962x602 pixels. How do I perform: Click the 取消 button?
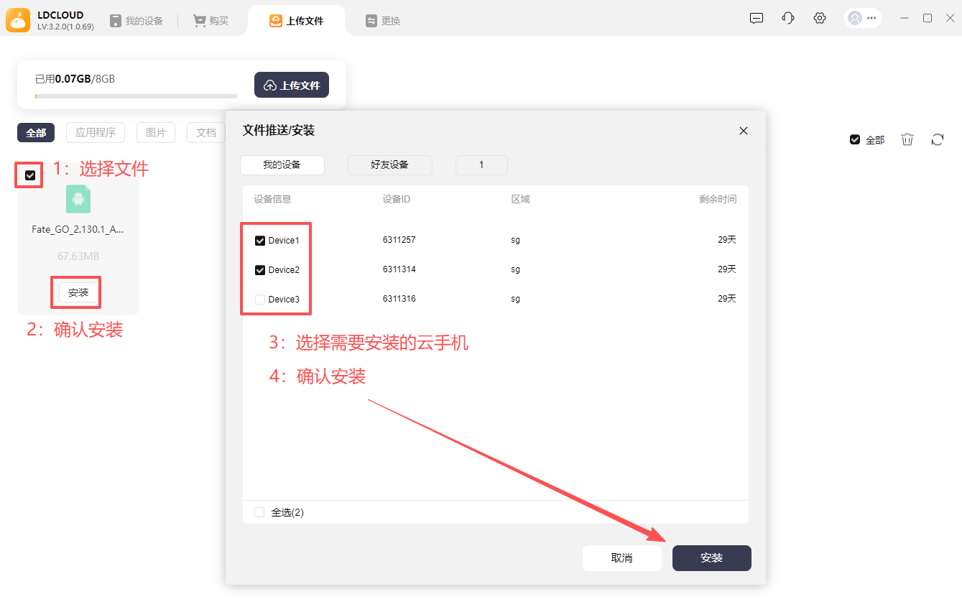pyautogui.click(x=621, y=558)
